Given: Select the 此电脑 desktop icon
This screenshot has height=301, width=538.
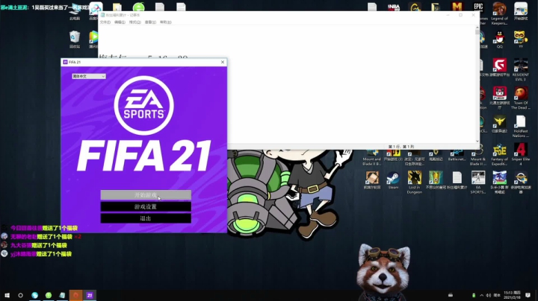Looking at the screenshot, I should [75, 12].
